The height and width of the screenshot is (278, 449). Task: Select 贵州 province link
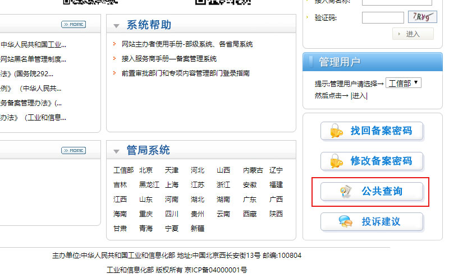tap(198, 214)
